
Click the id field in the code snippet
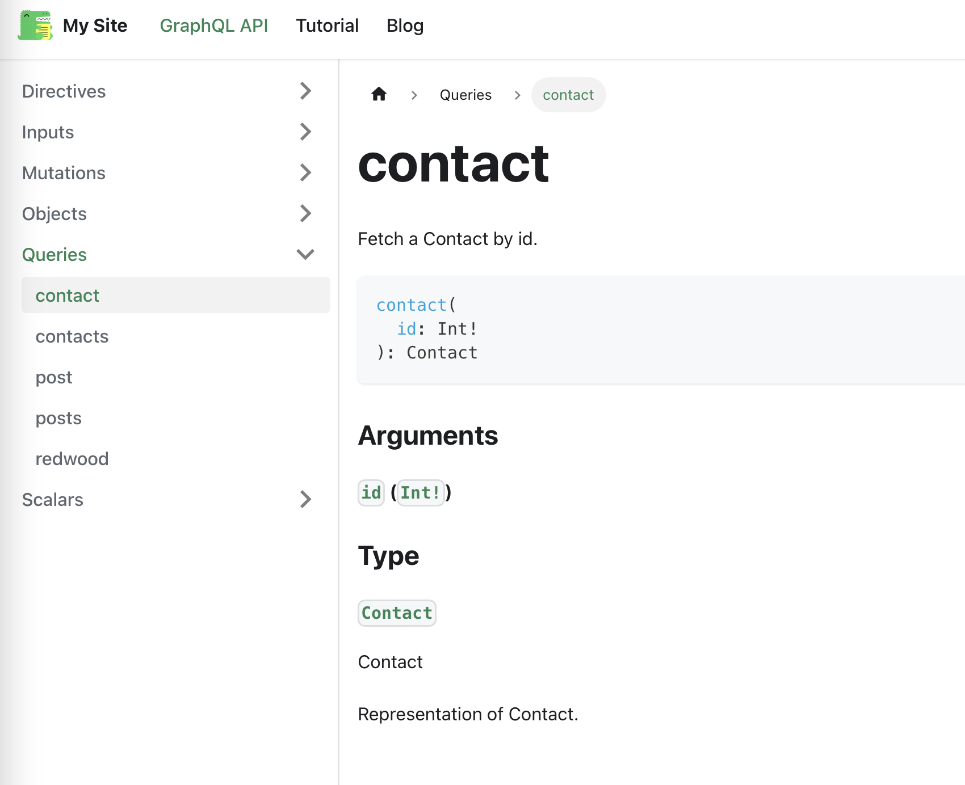coord(406,328)
